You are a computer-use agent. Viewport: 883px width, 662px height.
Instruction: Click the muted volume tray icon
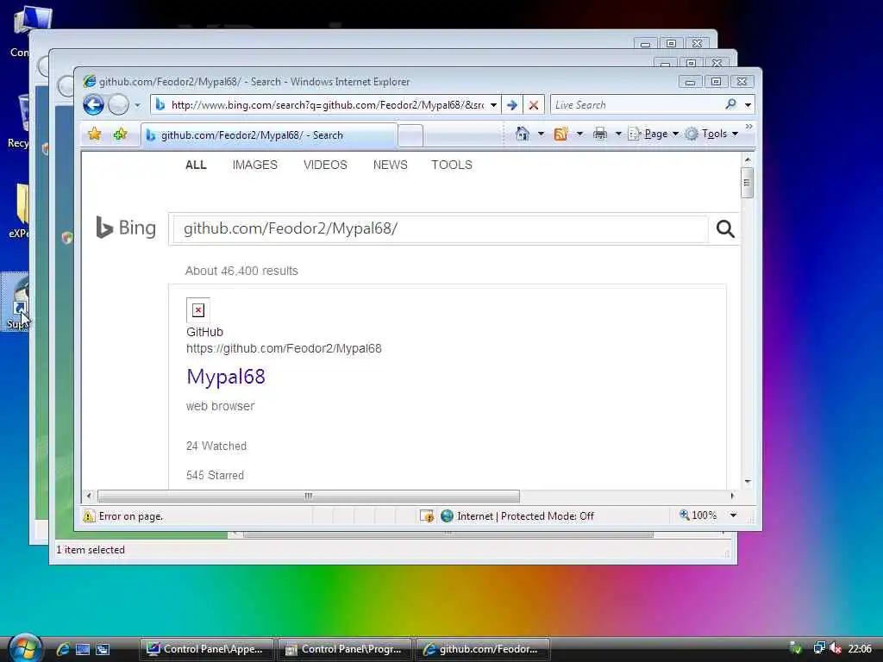pos(836,648)
